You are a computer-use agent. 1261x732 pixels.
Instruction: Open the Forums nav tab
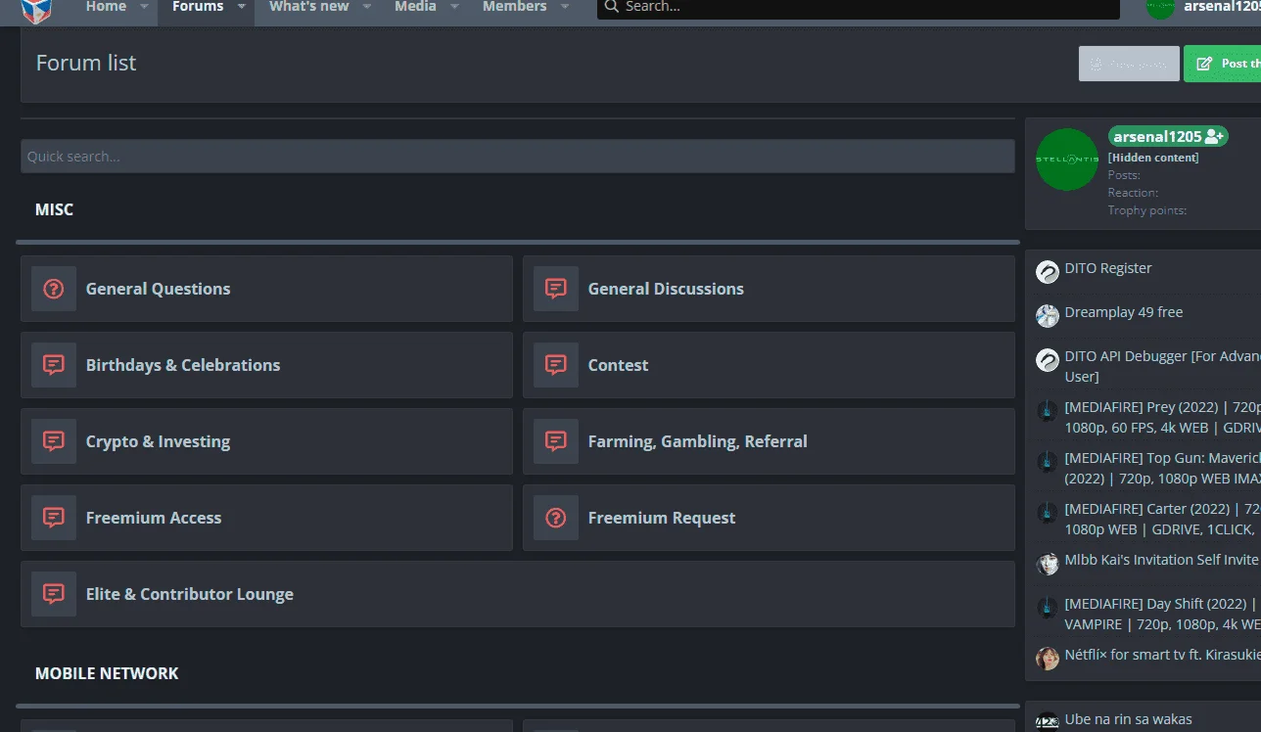[x=198, y=7]
